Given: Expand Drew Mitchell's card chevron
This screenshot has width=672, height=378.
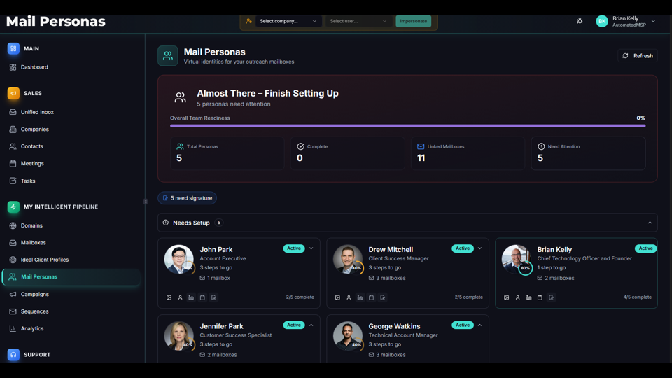Looking at the screenshot, I should (x=479, y=248).
